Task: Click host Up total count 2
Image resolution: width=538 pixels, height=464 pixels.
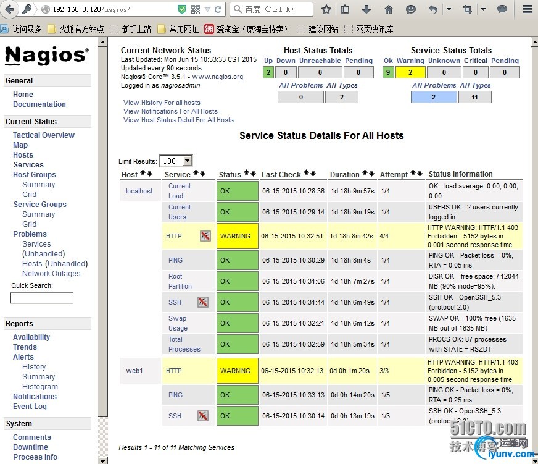Action: coord(268,72)
